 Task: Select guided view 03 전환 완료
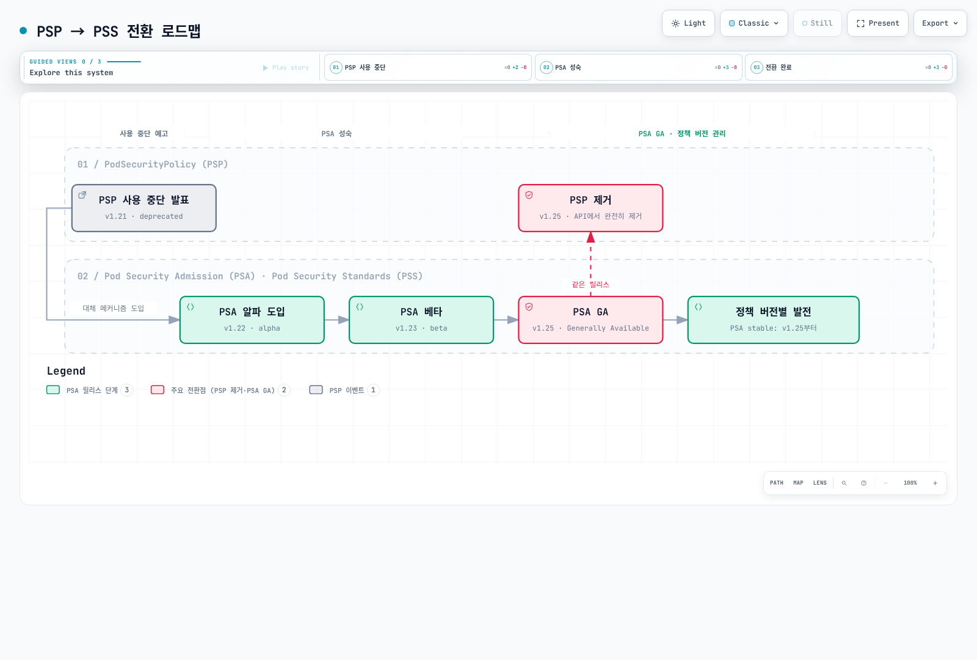coord(849,67)
